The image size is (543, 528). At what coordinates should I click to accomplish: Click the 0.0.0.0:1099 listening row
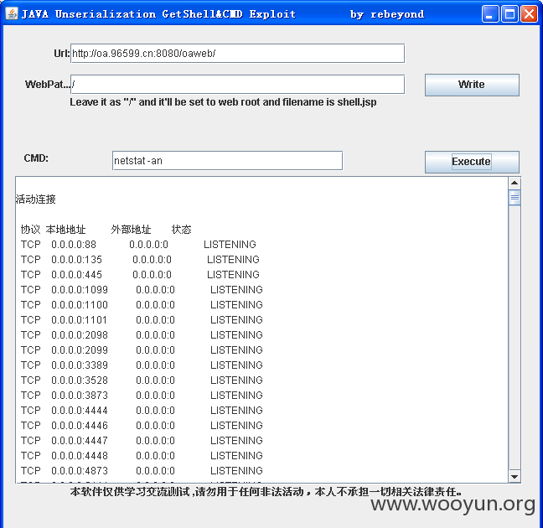click(142, 290)
